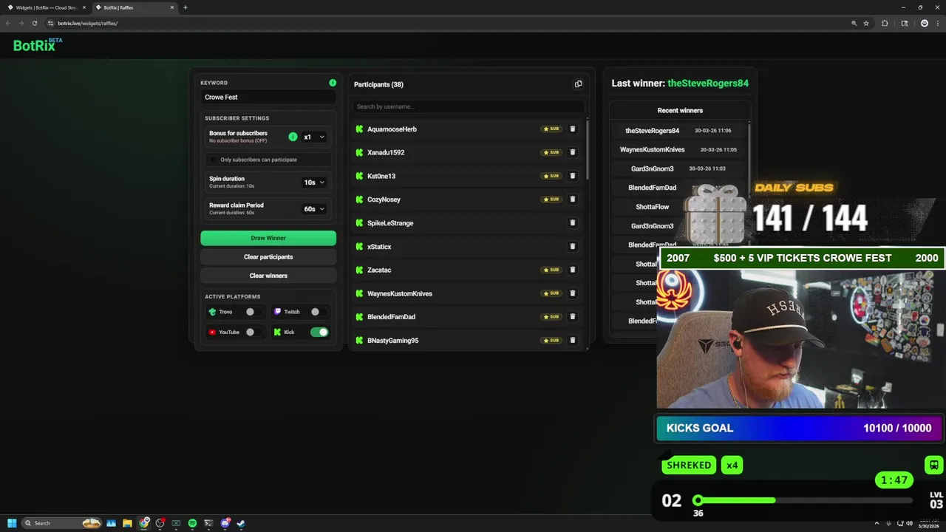
Task: Delete BlendedFamDad participant entry
Action: coord(572,316)
